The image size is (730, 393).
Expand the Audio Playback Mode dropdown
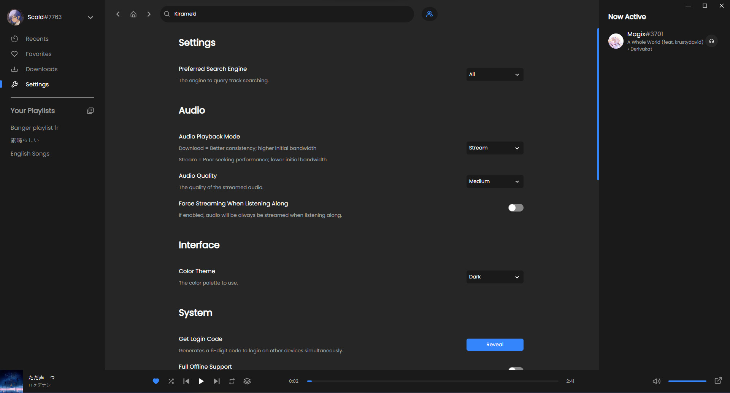coord(495,148)
